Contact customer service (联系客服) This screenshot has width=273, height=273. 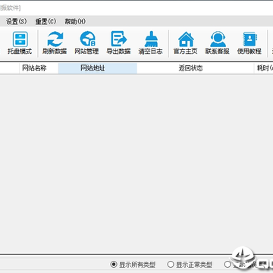(218, 43)
